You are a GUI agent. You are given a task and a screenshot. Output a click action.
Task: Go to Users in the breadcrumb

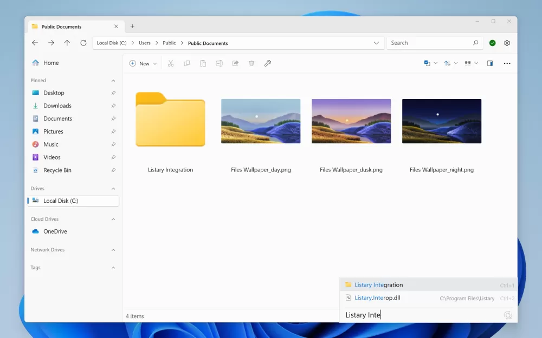[145, 43]
